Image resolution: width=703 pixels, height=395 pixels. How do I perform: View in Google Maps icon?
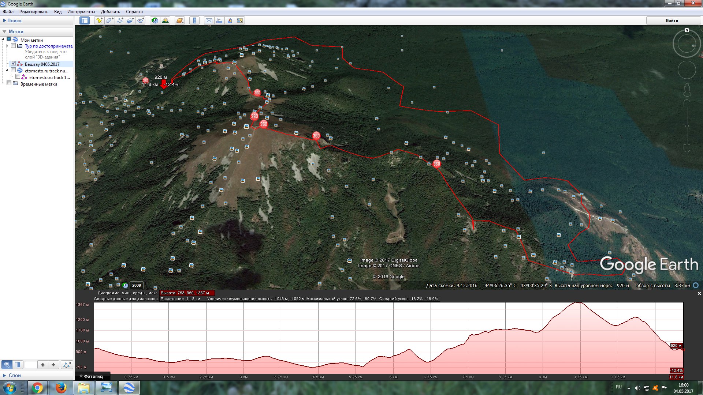click(230, 20)
